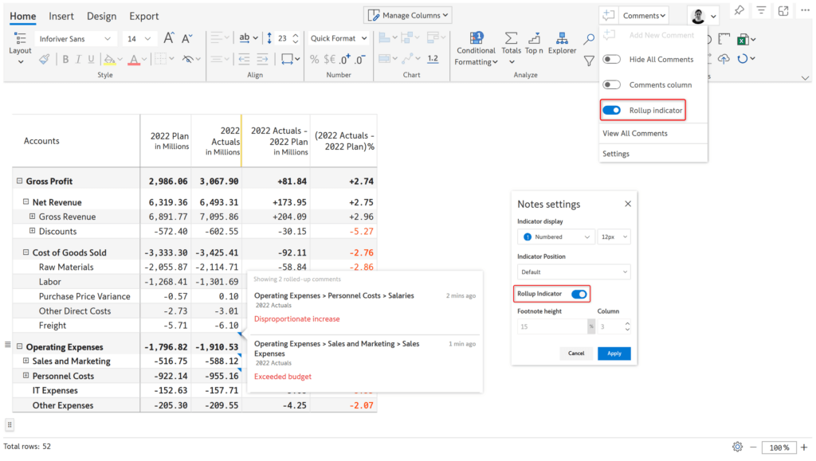Open Conditional Formatting options
Screen dimensions: 816x461
coord(476,48)
